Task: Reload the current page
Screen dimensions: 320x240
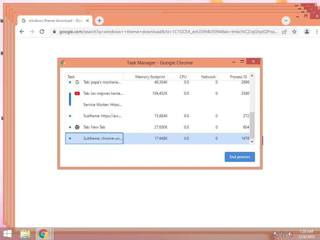Action: [42, 32]
